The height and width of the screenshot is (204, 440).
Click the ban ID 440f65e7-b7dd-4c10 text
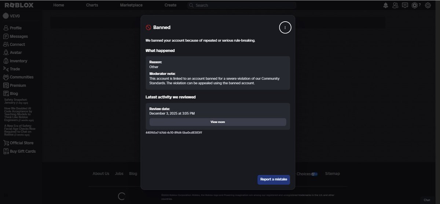[174, 132]
